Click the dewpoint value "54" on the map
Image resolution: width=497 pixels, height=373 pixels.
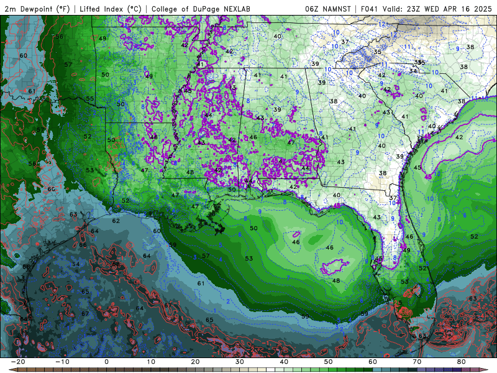tap(76, 264)
